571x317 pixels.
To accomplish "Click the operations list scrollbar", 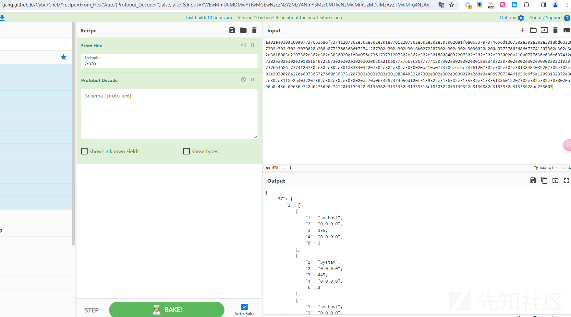I will [74, 134].
